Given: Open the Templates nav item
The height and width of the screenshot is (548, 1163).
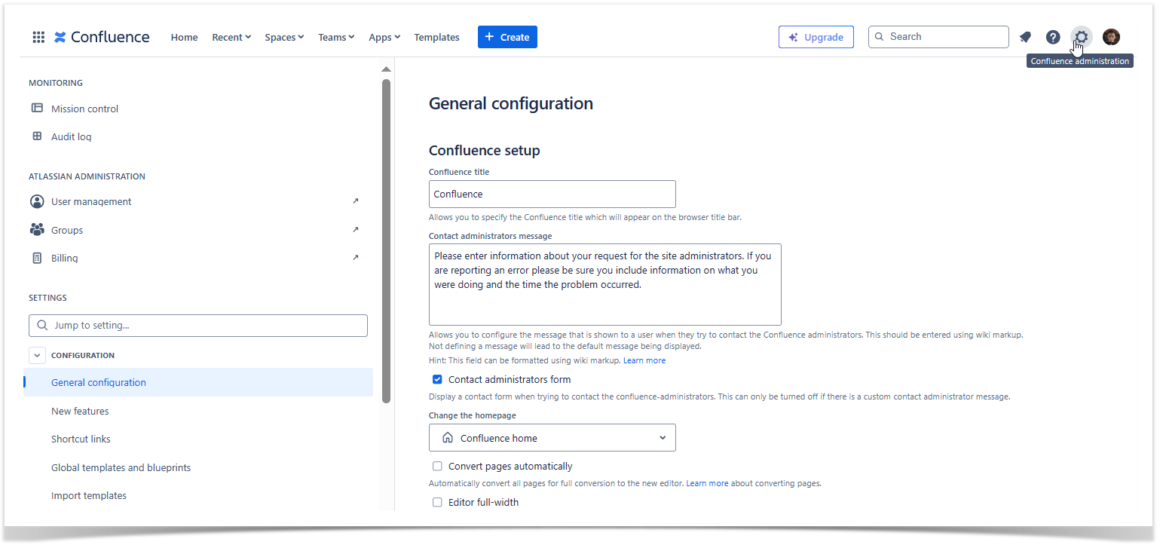Looking at the screenshot, I should [x=436, y=37].
